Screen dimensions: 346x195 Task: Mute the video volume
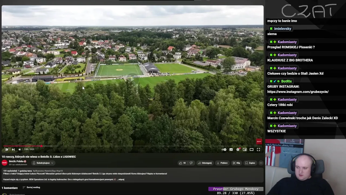pyautogui.click(x=19, y=149)
